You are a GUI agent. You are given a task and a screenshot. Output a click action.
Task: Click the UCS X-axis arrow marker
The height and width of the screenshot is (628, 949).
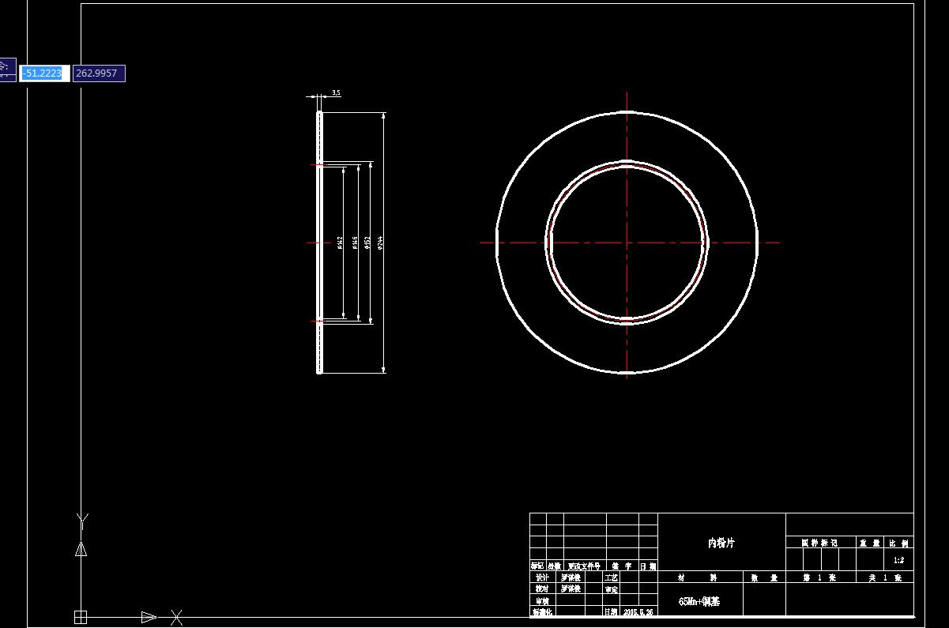149,616
